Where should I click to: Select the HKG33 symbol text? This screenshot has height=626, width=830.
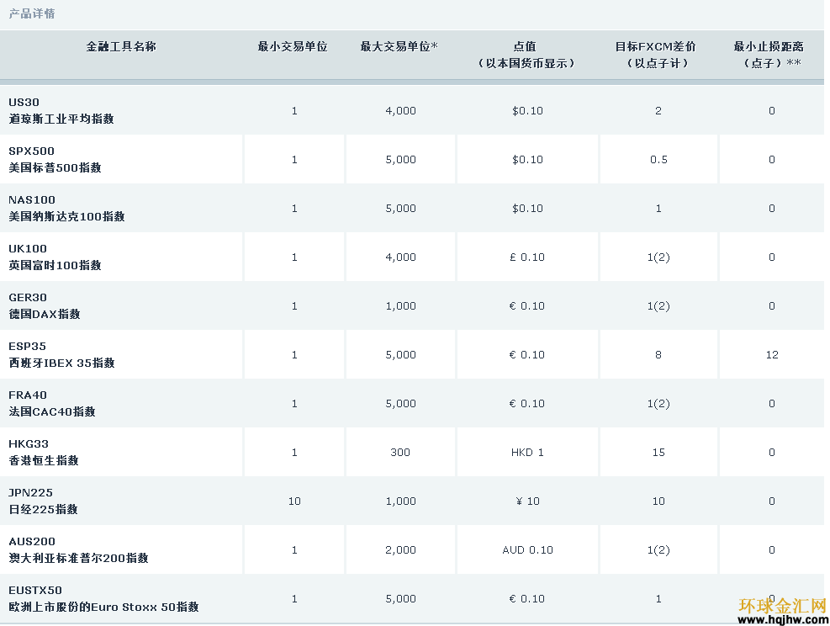[29, 443]
